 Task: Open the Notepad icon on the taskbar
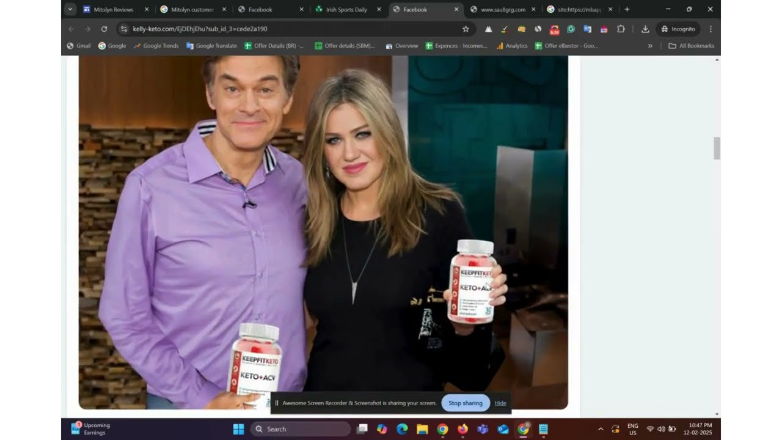click(x=543, y=429)
